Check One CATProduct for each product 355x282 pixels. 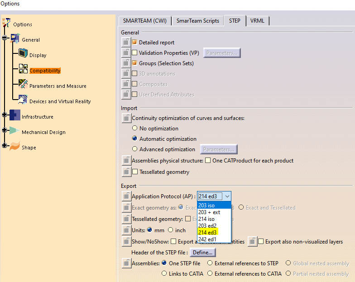(207, 160)
